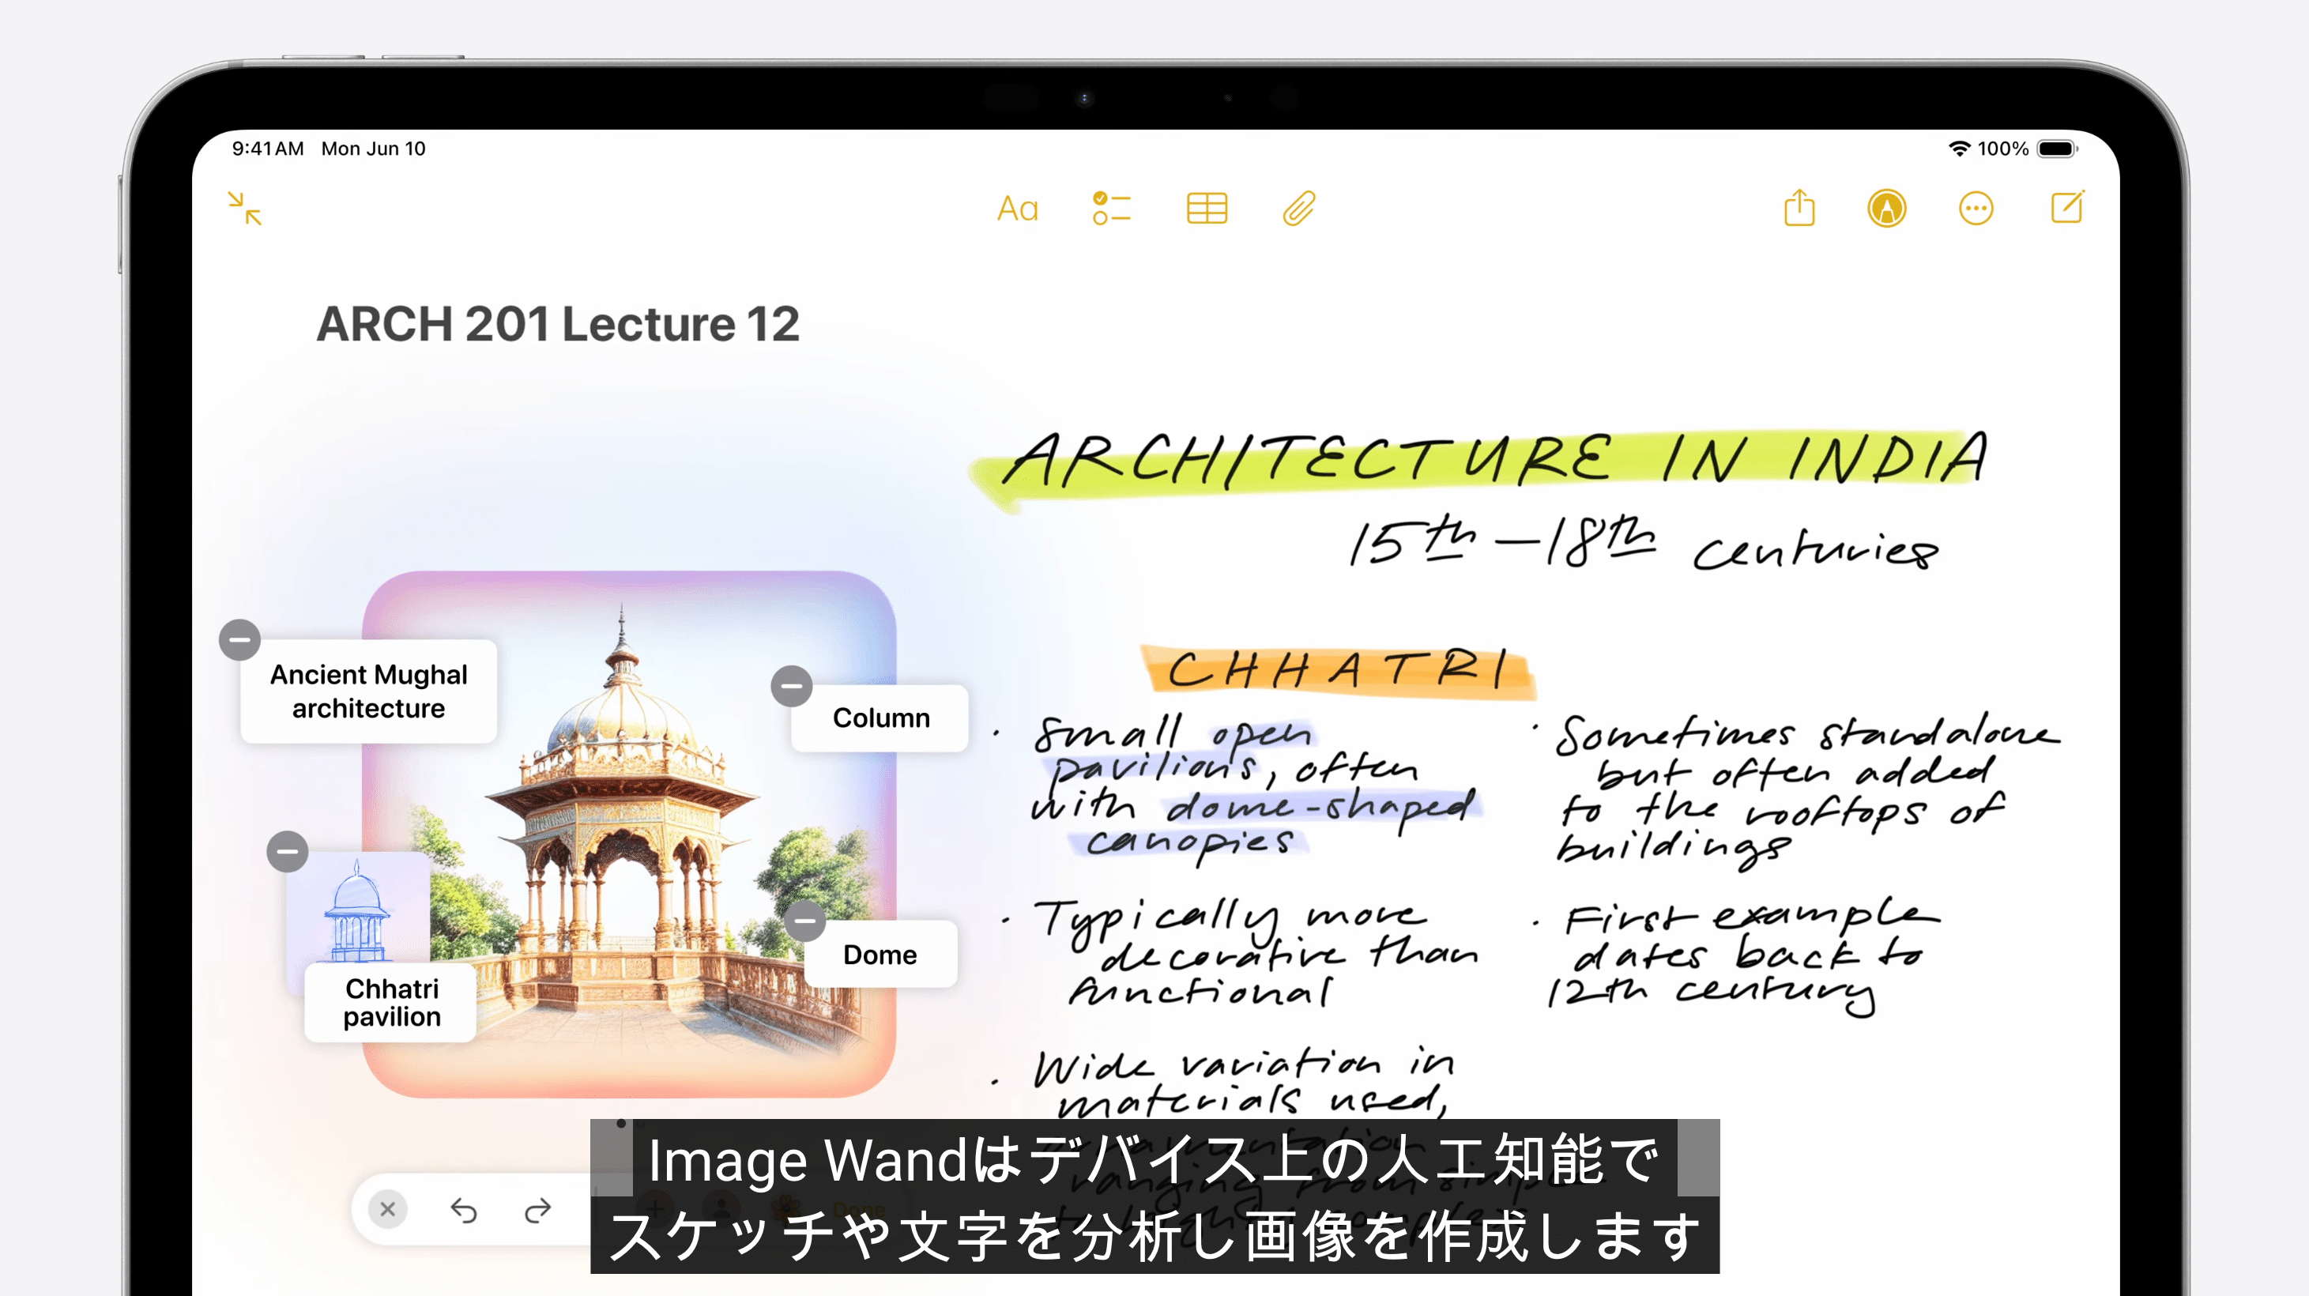Viewport: 2309px width, 1296px height.
Task: Tap the generated chhatri image preview
Action: 627,834
